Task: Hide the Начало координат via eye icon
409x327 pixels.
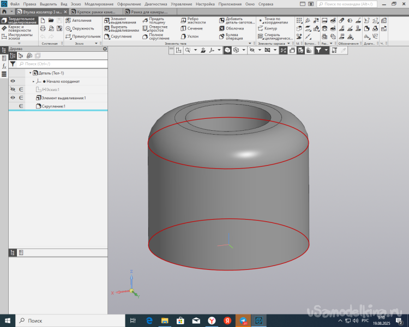Action: (x=13, y=81)
